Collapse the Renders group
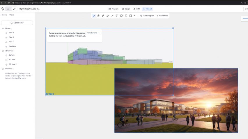Viewport: 248px width, 139px height. [13, 69]
